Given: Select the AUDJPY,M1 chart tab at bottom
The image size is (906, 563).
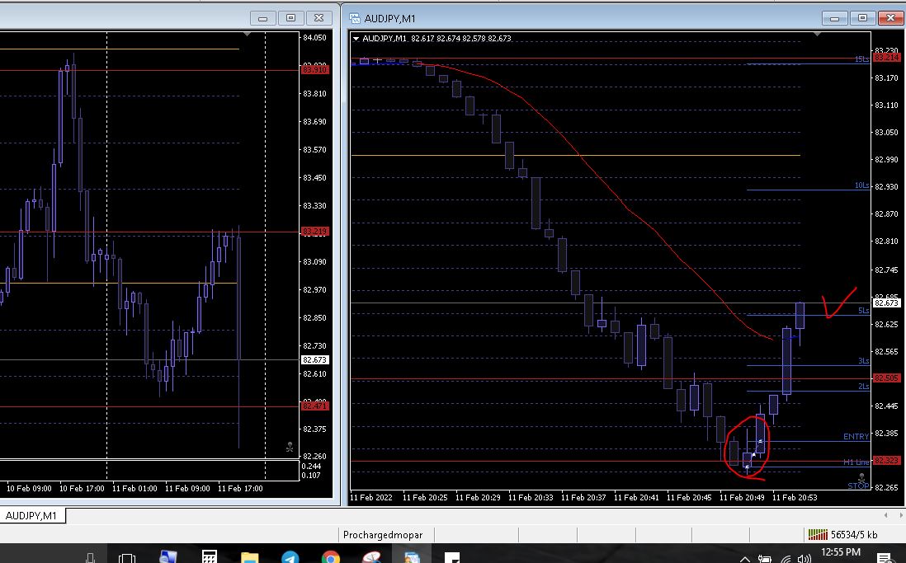Looking at the screenshot, I should (x=32, y=516).
